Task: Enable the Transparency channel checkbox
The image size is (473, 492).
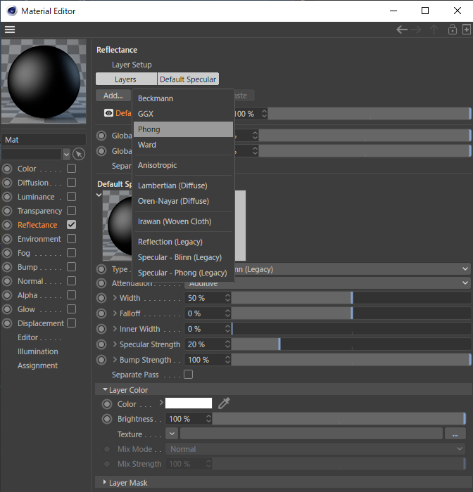Action: point(71,211)
